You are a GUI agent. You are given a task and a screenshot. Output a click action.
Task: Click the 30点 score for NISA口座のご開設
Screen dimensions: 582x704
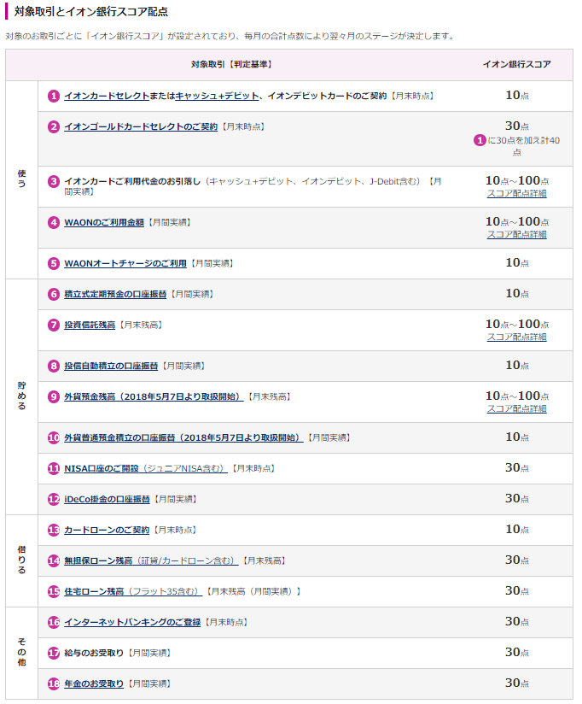516,468
